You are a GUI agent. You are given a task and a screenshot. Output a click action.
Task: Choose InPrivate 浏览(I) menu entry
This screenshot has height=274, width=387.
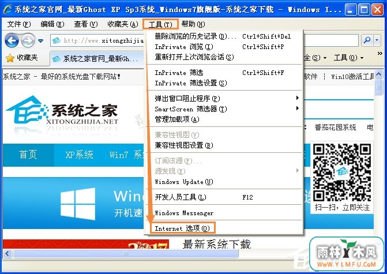pyautogui.click(x=223, y=47)
